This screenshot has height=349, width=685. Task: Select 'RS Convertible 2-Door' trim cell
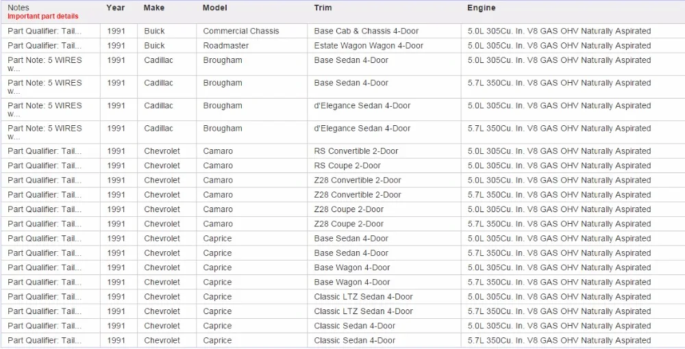click(356, 151)
